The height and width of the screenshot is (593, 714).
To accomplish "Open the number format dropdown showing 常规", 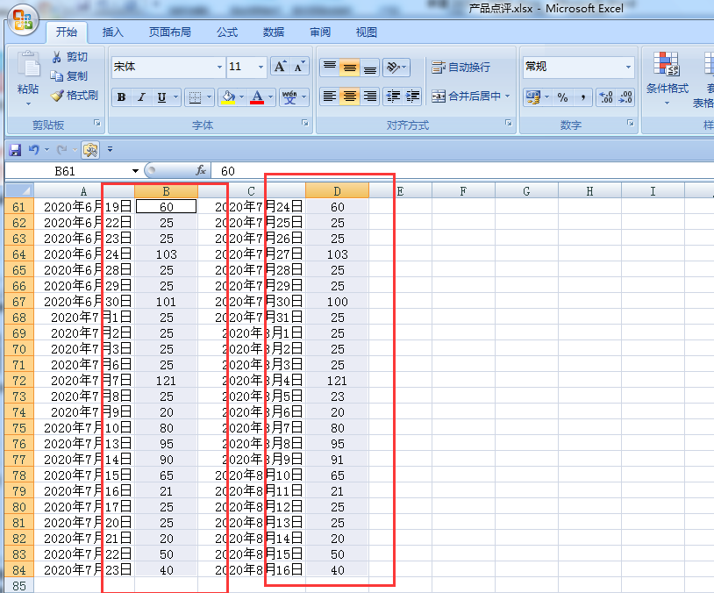I will [578, 67].
